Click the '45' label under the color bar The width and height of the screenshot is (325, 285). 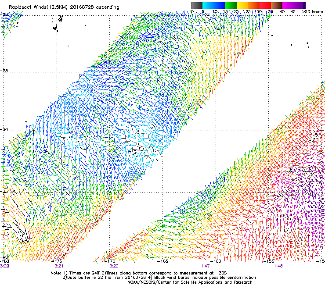(x=293, y=11)
